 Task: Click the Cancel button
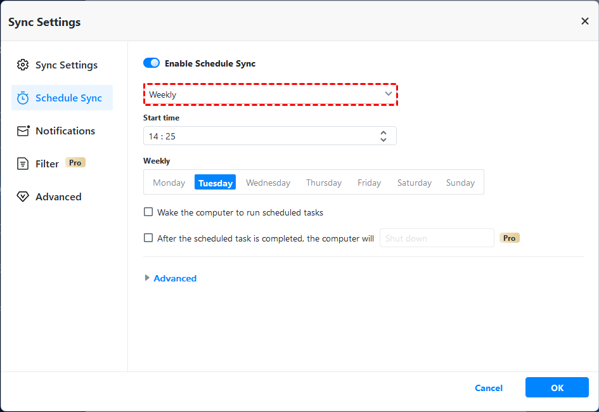pyautogui.click(x=488, y=388)
